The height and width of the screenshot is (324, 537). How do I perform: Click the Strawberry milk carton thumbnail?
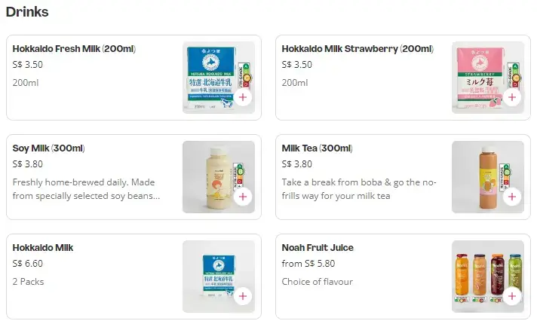[x=479, y=78]
